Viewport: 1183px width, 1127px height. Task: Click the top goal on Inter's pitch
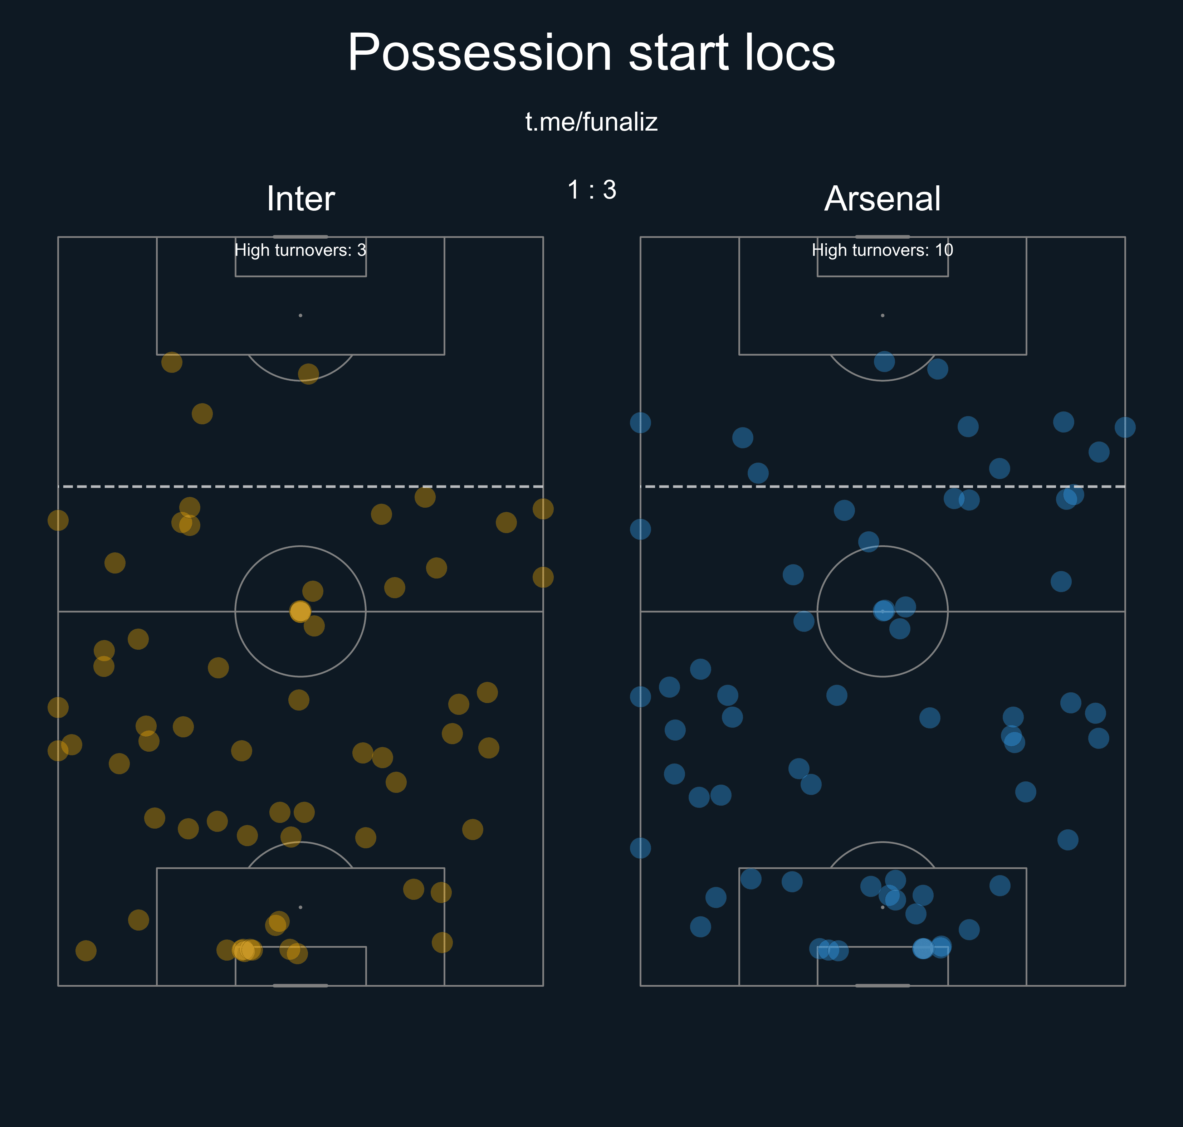(x=300, y=237)
